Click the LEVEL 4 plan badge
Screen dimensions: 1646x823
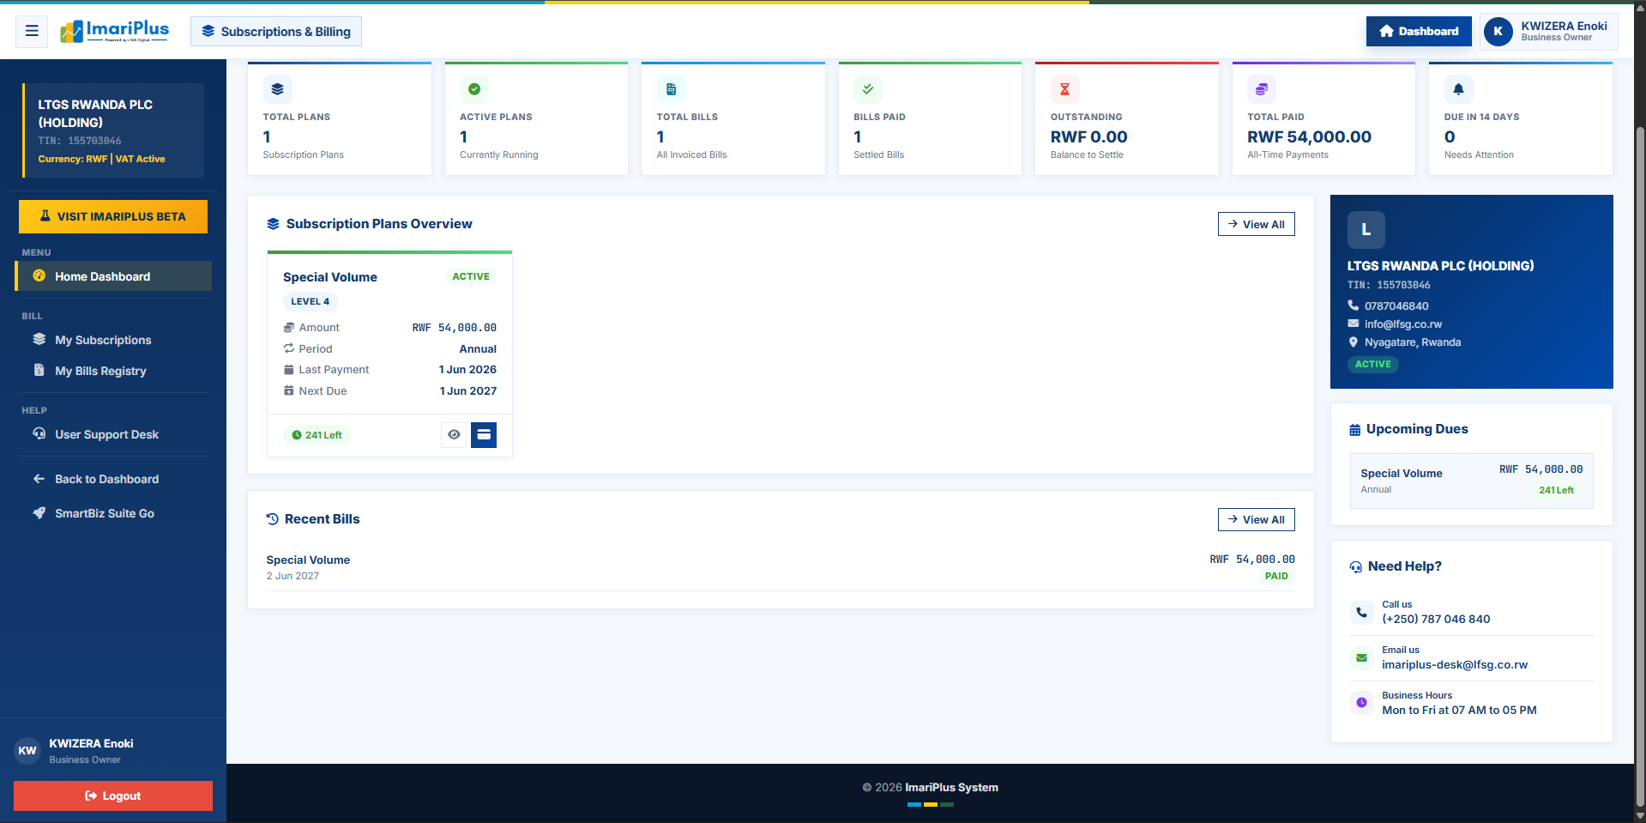[311, 302]
